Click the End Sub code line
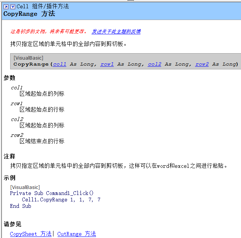The width and height of the screenshot is (241, 238). tap(20, 206)
